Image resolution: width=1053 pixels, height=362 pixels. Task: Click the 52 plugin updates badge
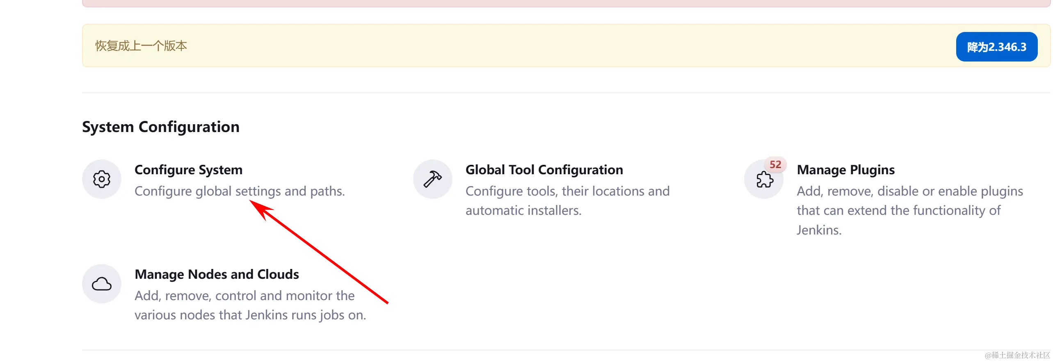(x=775, y=164)
